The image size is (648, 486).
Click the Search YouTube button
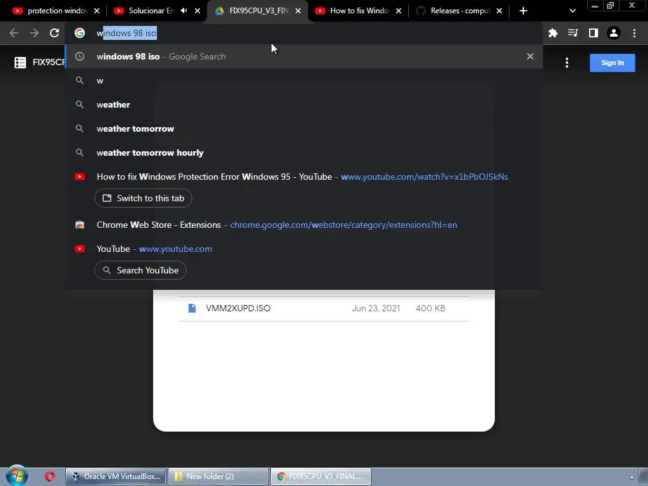tap(140, 270)
